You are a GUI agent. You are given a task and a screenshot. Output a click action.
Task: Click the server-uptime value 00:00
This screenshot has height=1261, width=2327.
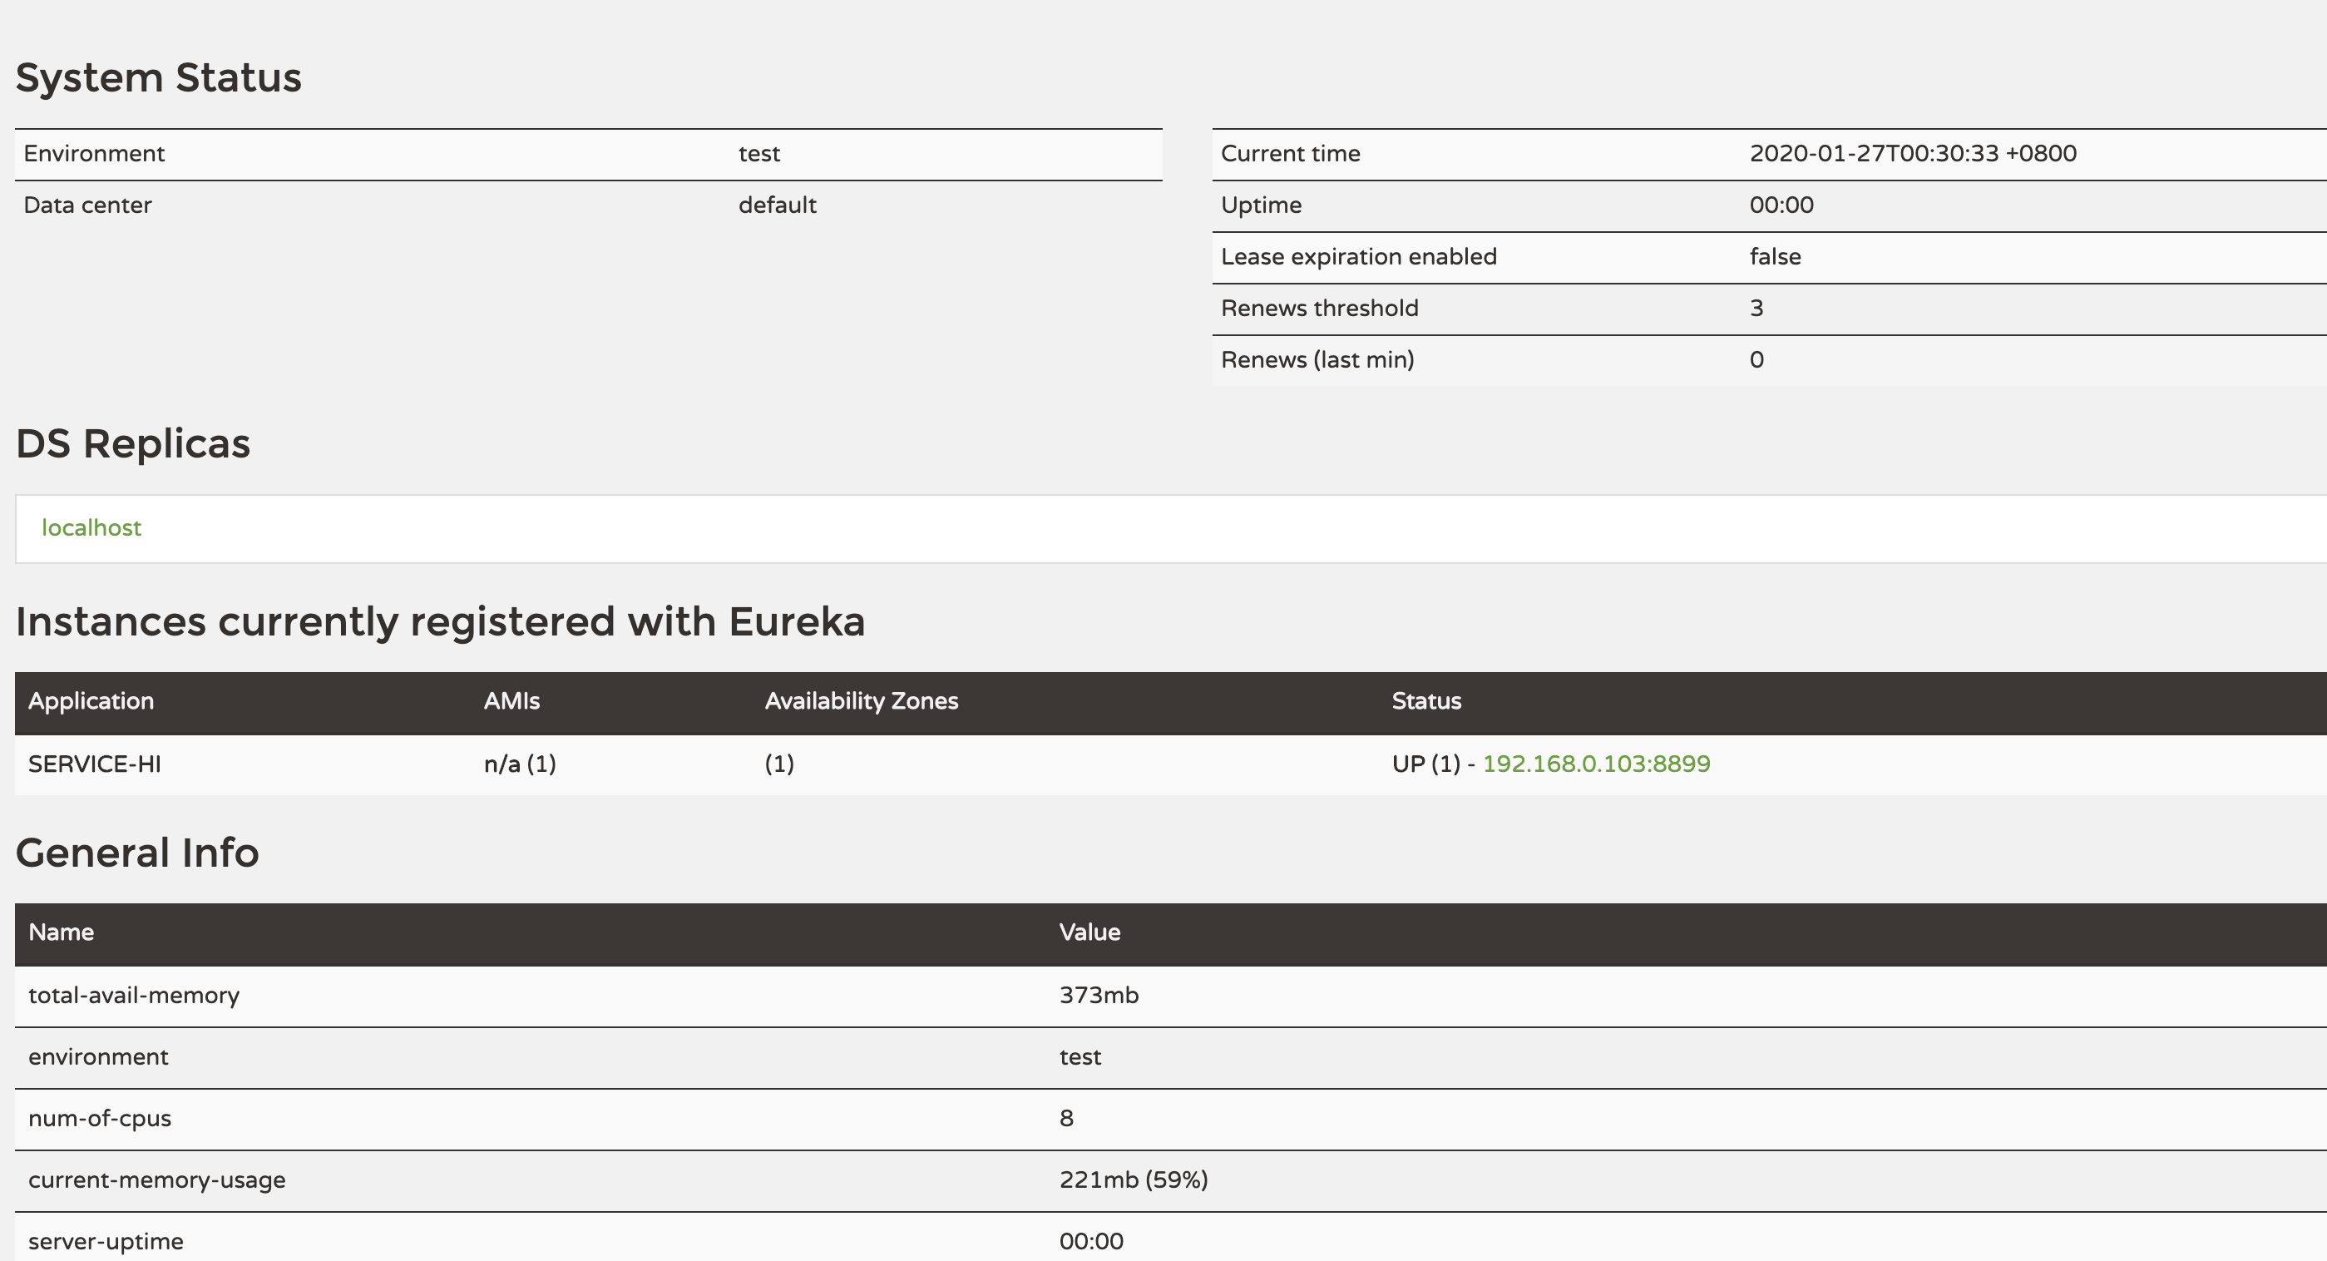point(1091,1241)
